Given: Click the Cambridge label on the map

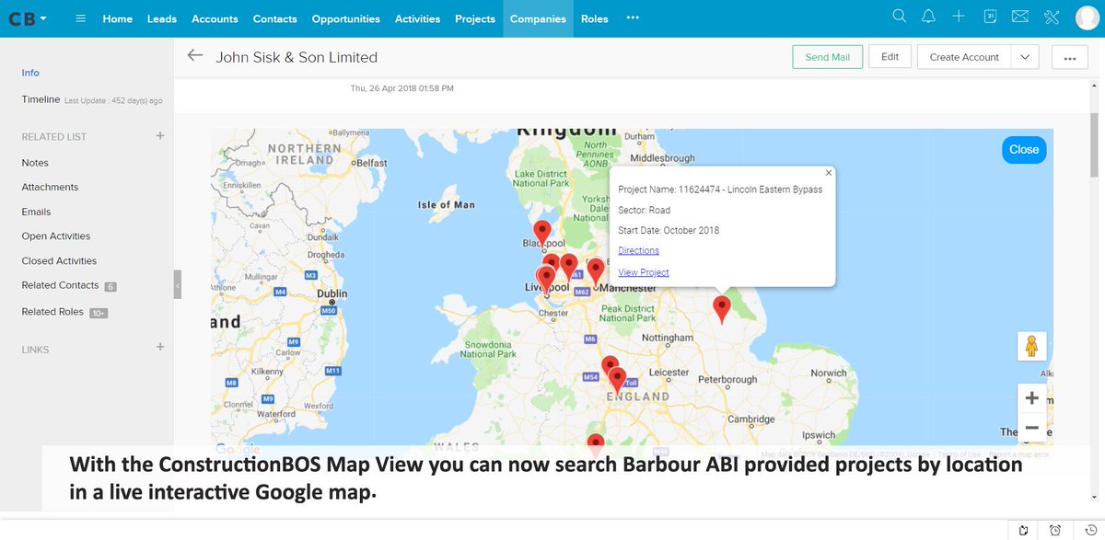Looking at the screenshot, I should 750,419.
